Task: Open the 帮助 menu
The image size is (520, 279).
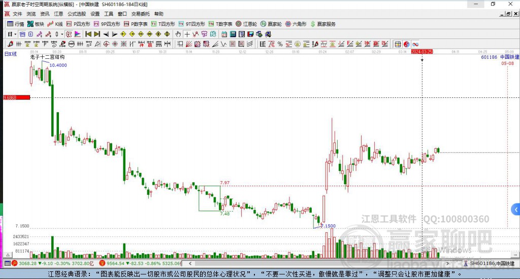Action: 158,14
